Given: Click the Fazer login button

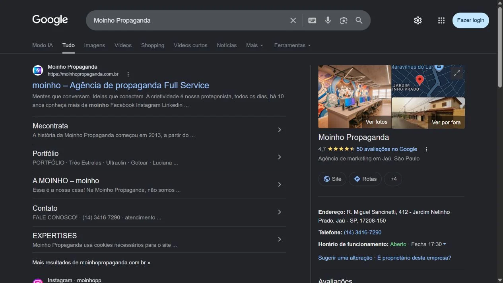Looking at the screenshot, I should (x=470, y=20).
